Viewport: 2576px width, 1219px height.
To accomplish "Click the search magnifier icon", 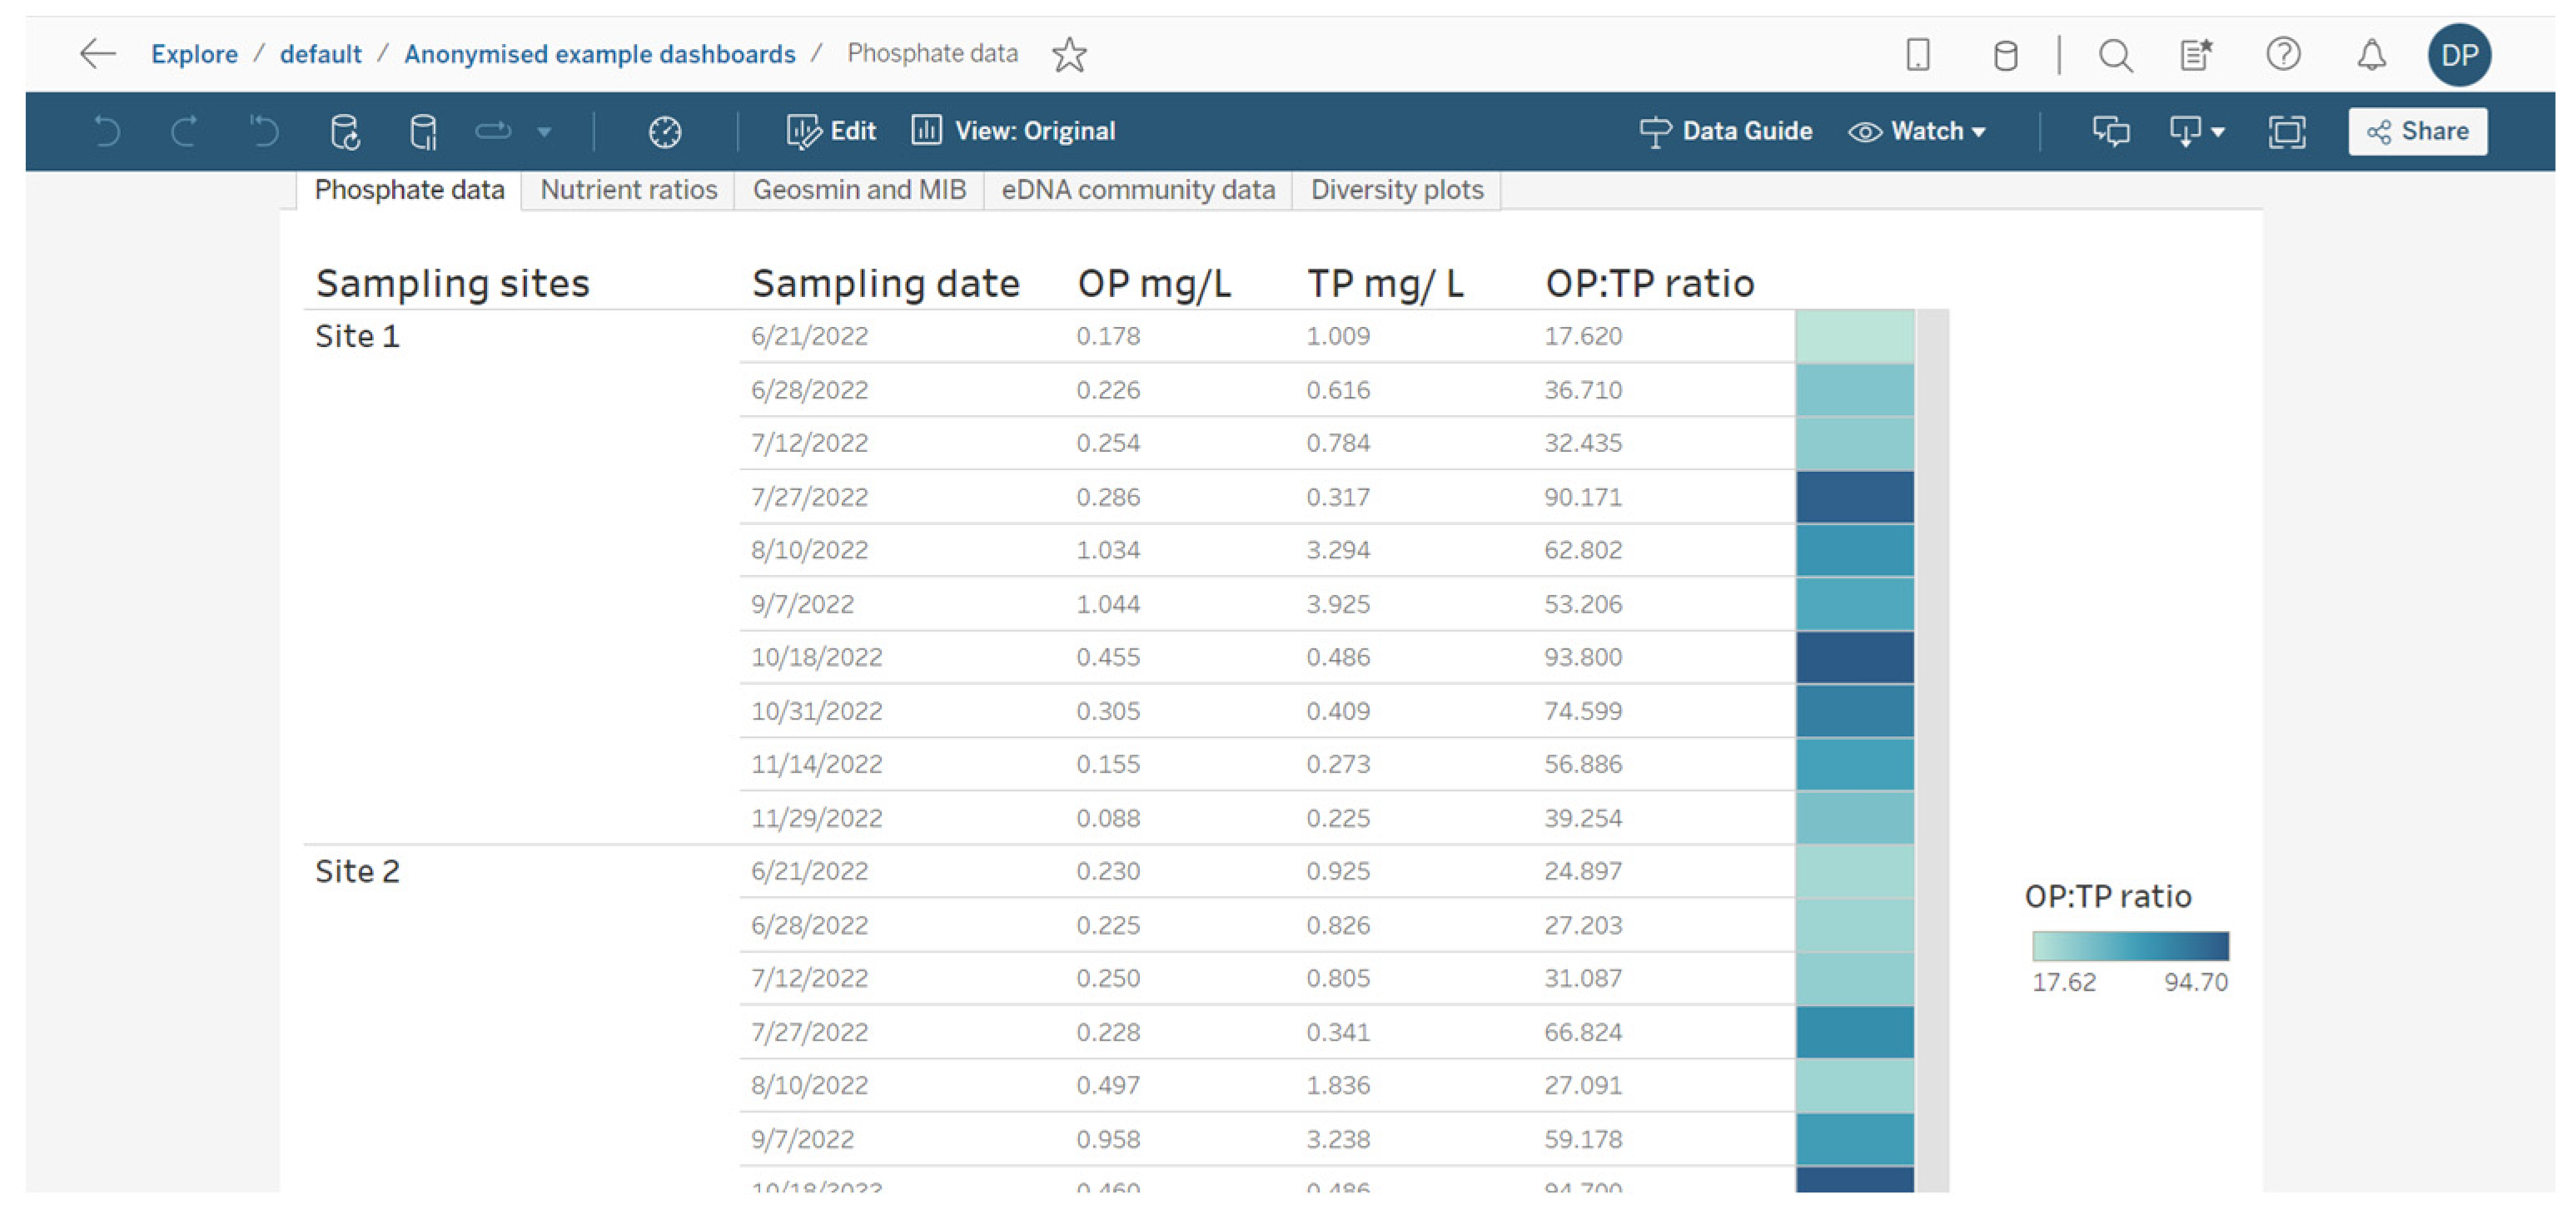I will pyautogui.click(x=2115, y=54).
